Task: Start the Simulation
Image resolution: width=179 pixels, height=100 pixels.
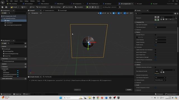Action: tap(79, 7)
